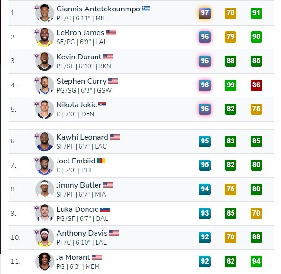This screenshot has height=274, width=281.
Task: Open Stephen Curry's player headshot
Action: click(45, 85)
